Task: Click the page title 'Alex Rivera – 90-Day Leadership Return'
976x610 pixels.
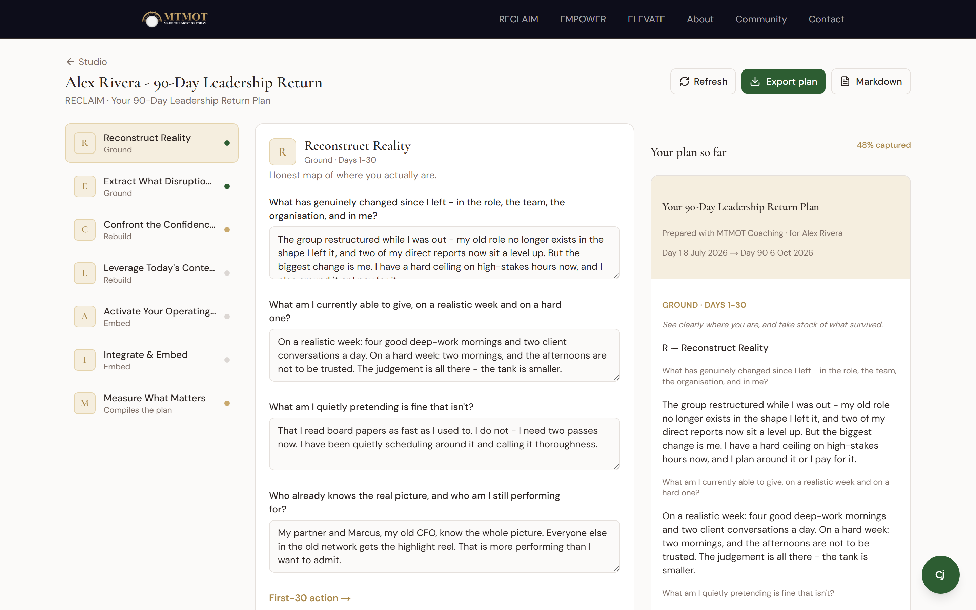Action: tap(194, 83)
